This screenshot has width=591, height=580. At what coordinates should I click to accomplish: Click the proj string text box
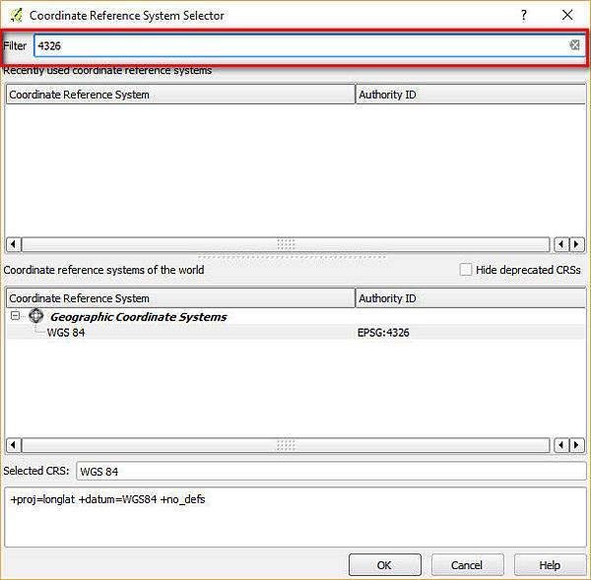coord(295,517)
